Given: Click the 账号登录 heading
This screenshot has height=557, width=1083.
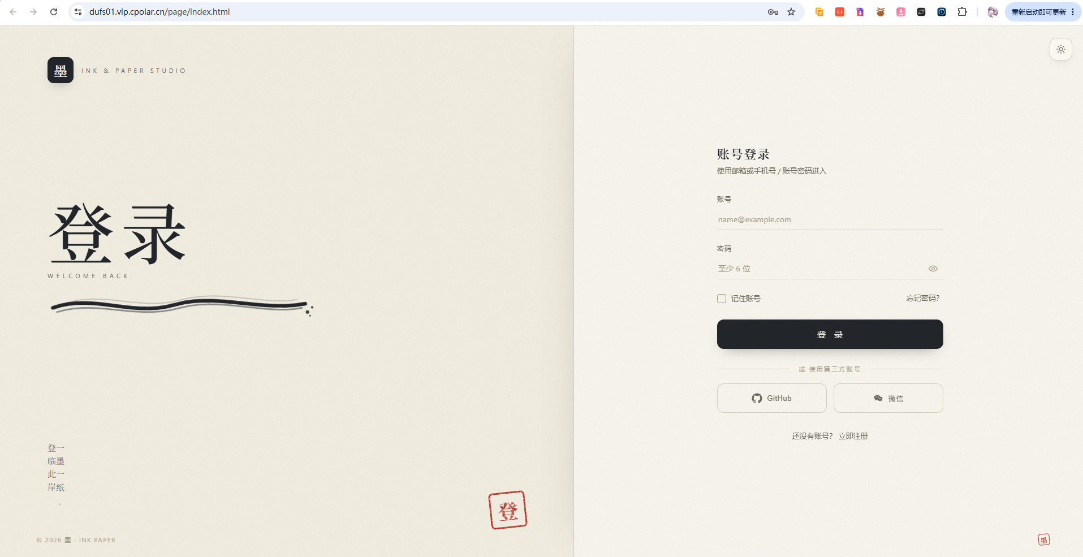Looking at the screenshot, I should pyautogui.click(x=743, y=154).
